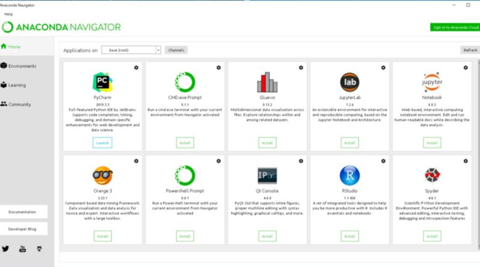The height and width of the screenshot is (267, 480).
Task: Launch PyCharm
Action: pyautogui.click(x=103, y=143)
